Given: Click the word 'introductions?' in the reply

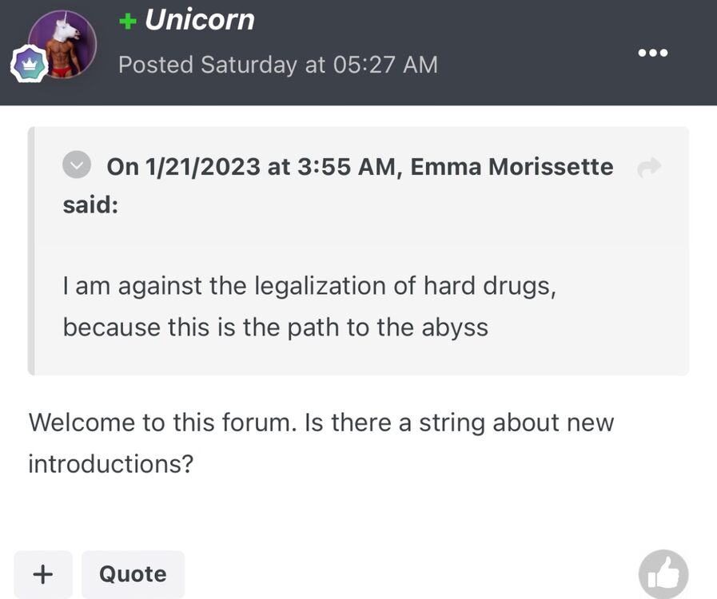Looking at the screenshot, I should [111, 463].
